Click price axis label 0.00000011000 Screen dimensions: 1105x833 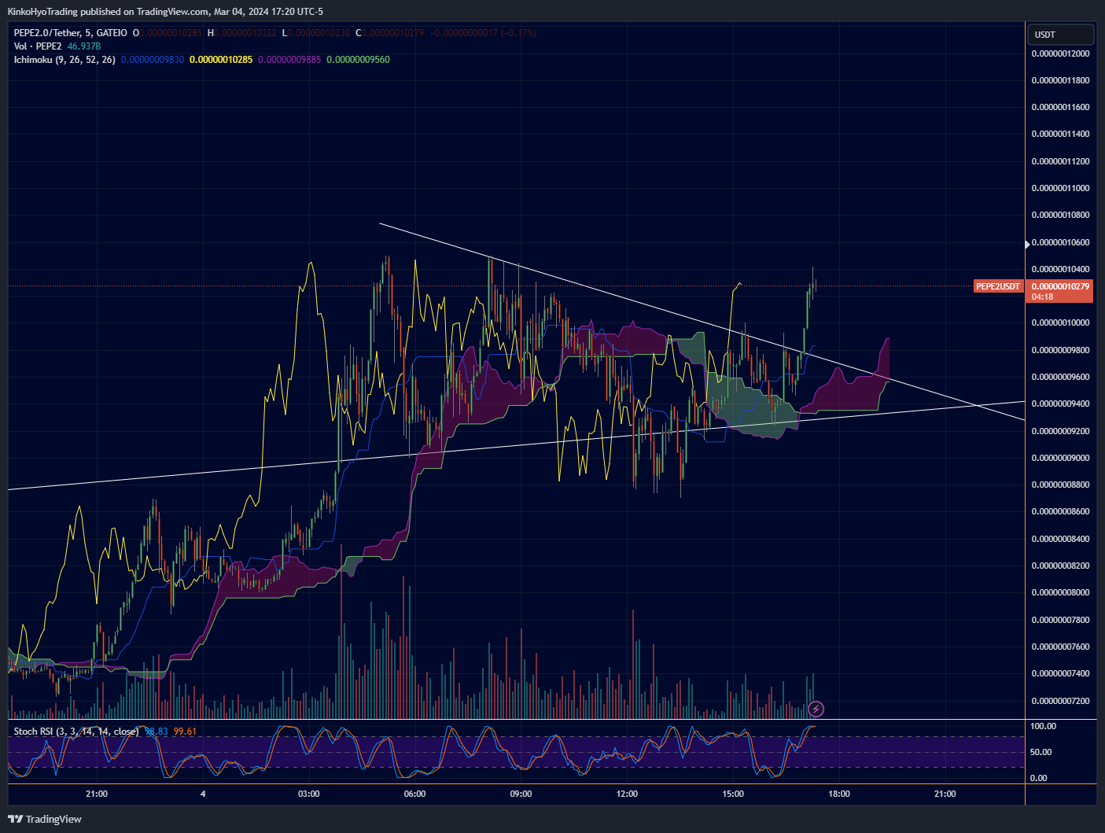click(1060, 188)
